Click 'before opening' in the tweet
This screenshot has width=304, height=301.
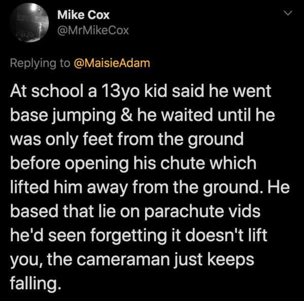click(70, 164)
